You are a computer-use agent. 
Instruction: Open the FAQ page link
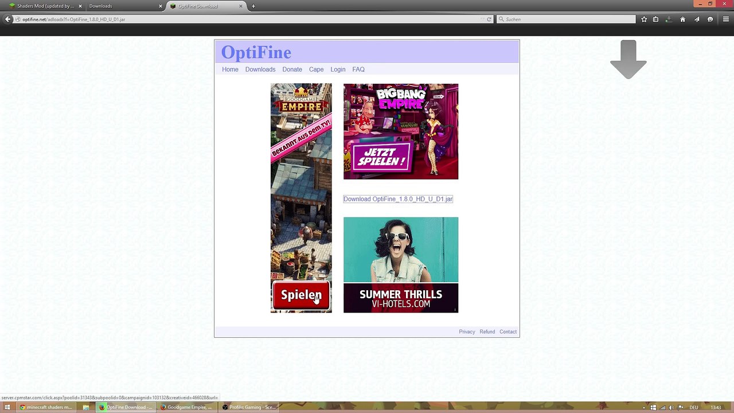click(x=358, y=69)
